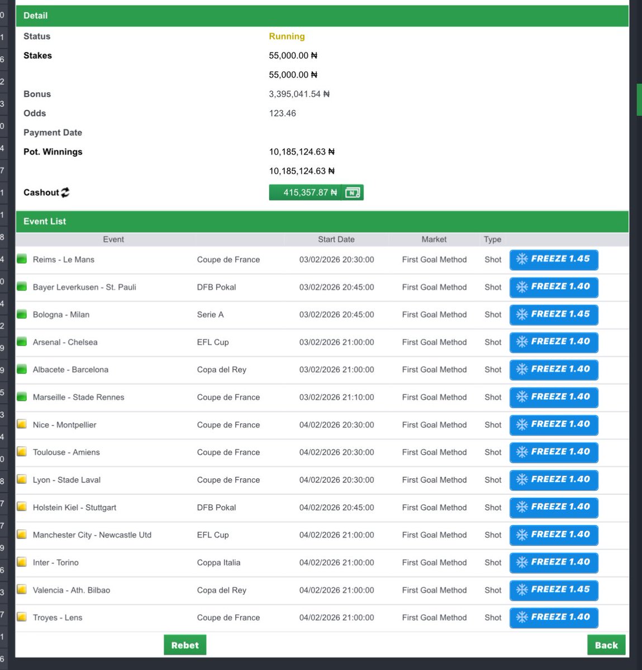Freeze odds 1.40 for Inter - Torino
642x670 pixels.
[x=554, y=563]
